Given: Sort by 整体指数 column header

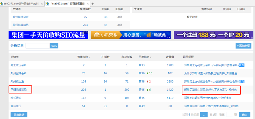Looking at the screenshot, I should 84,57.
